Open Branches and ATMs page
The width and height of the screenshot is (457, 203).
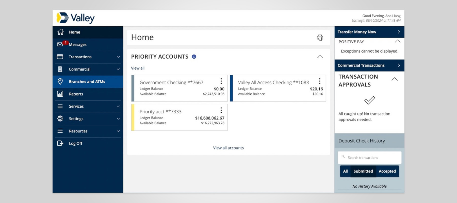point(88,82)
